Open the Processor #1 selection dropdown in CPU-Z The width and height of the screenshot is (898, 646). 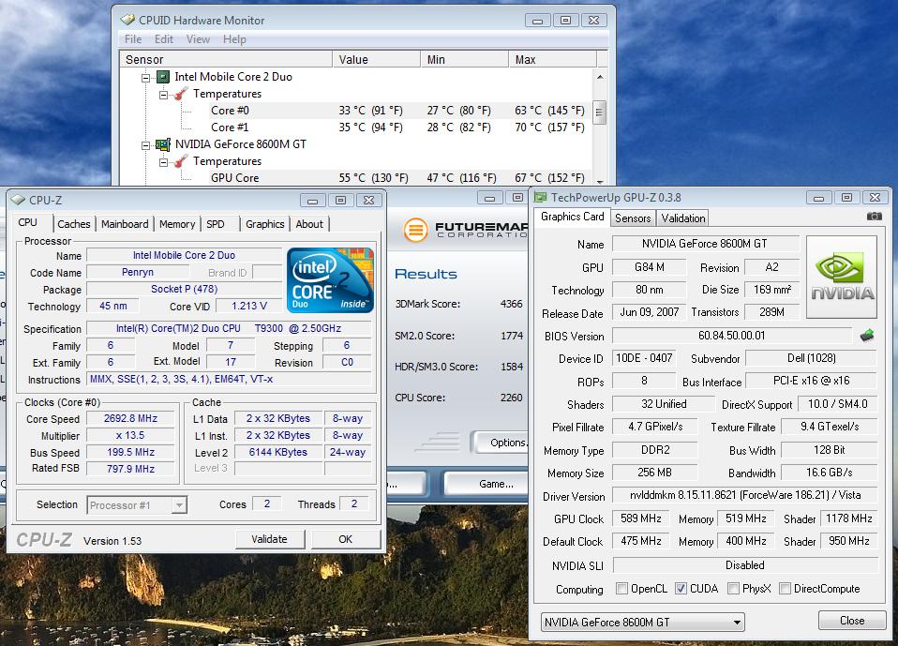(138, 505)
